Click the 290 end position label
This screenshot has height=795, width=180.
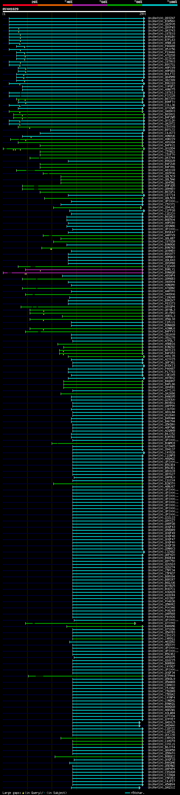(x=142, y=14)
